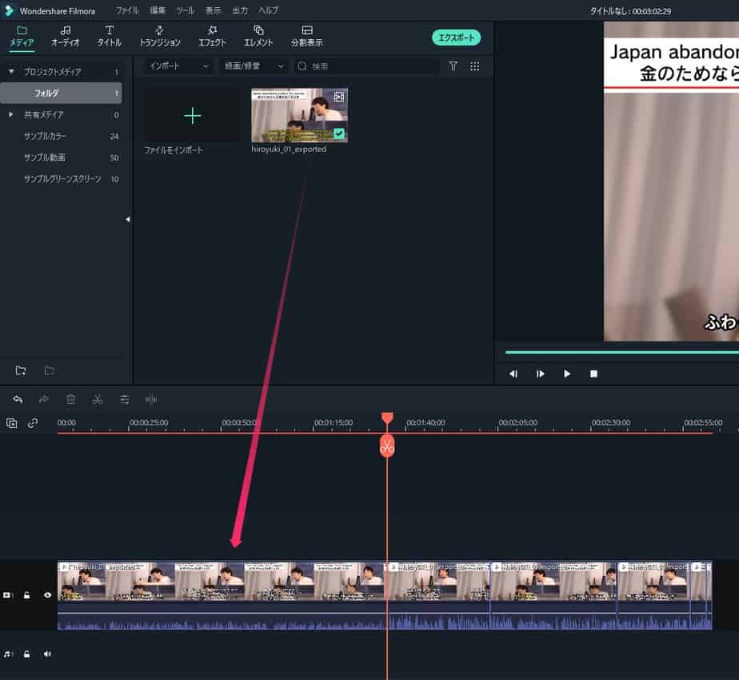Open the Tools menu (ツール)
The height and width of the screenshot is (680, 739).
point(186,10)
